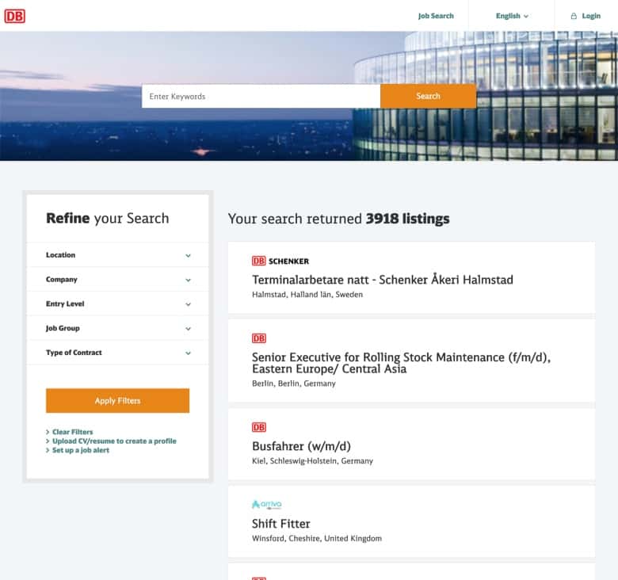Expand the Company filter
The image size is (618, 580).
point(118,280)
